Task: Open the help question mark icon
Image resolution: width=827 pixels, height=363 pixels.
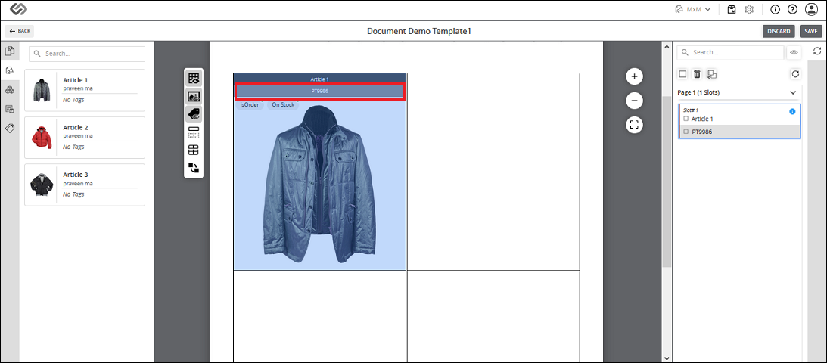Action: tap(792, 10)
